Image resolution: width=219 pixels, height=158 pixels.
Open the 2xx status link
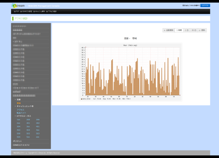click(18, 123)
